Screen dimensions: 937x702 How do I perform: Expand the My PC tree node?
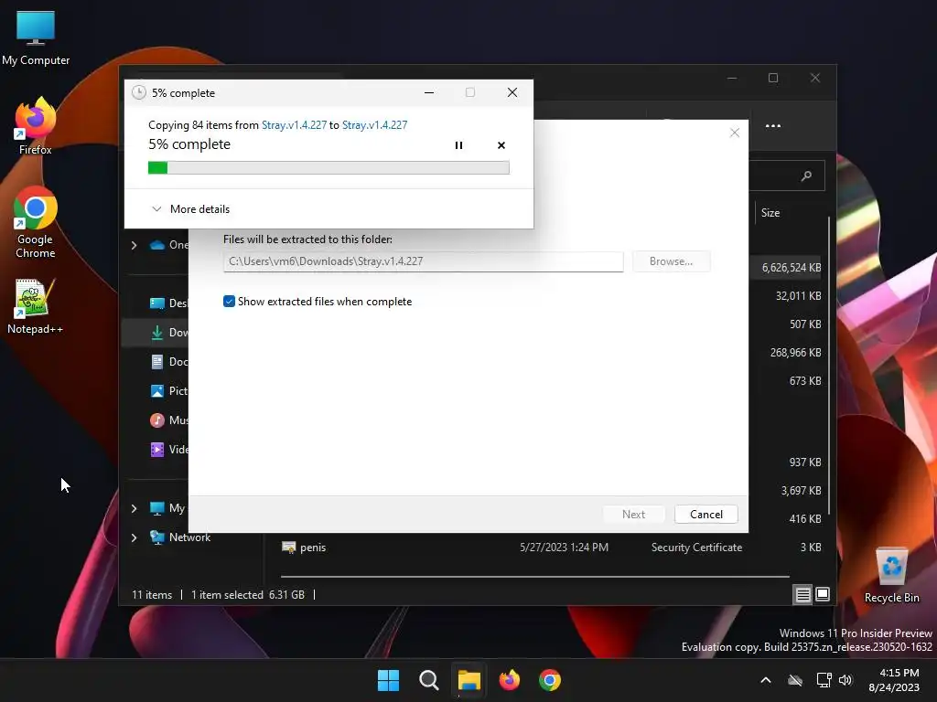tap(134, 508)
